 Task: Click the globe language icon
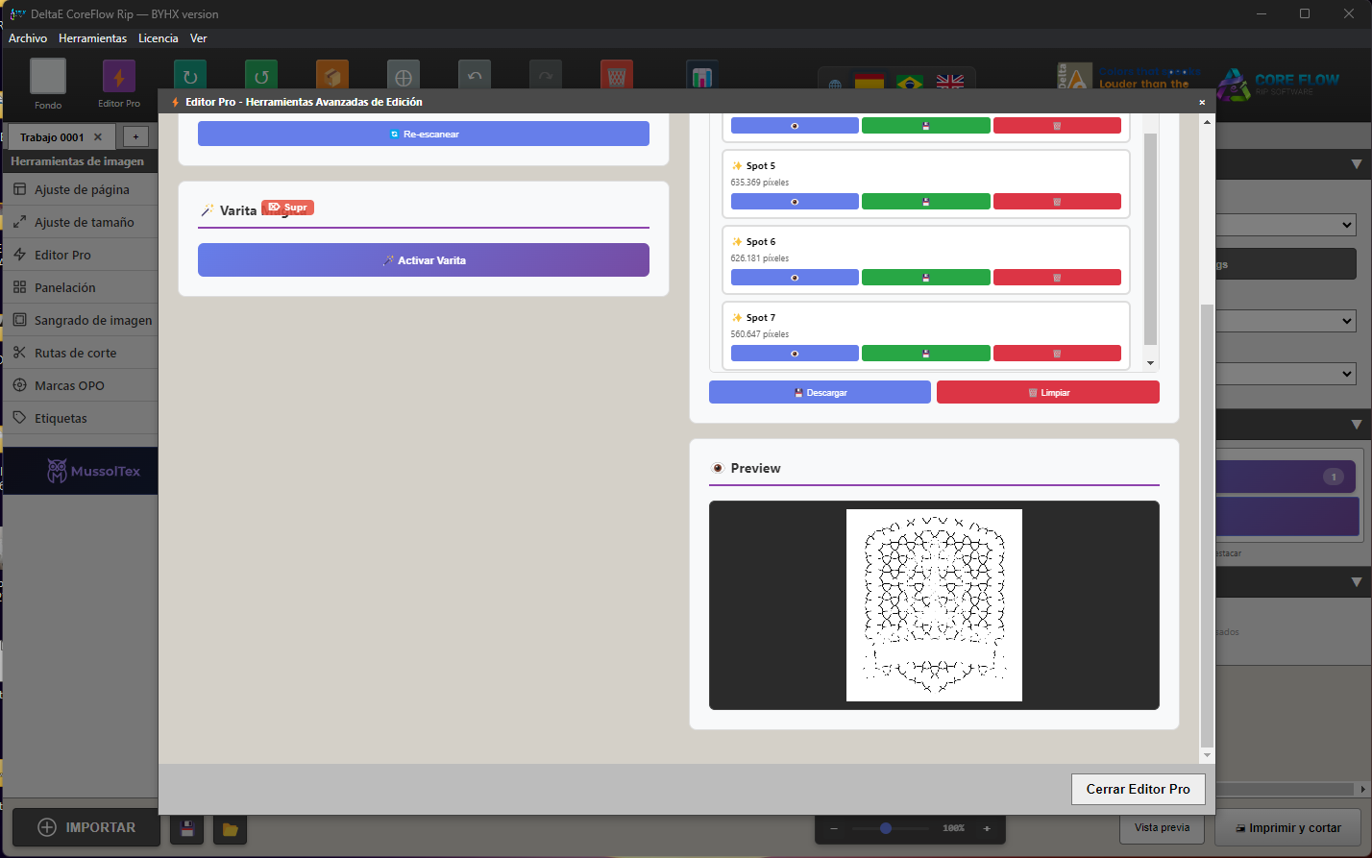pyautogui.click(x=835, y=84)
